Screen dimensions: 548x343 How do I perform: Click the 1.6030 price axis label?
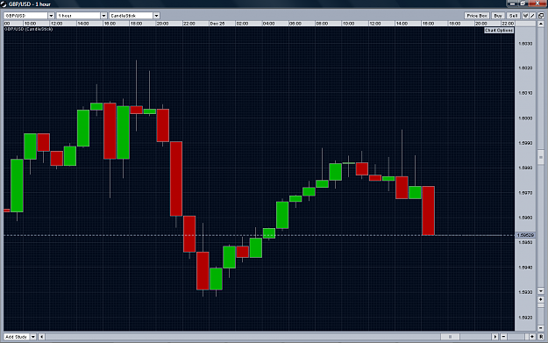525,44
